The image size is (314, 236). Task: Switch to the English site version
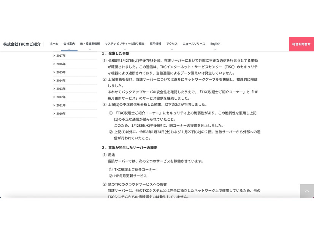coord(215,44)
